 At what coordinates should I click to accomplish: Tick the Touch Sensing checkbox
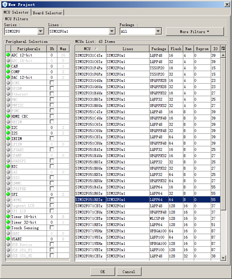[x=52, y=227]
